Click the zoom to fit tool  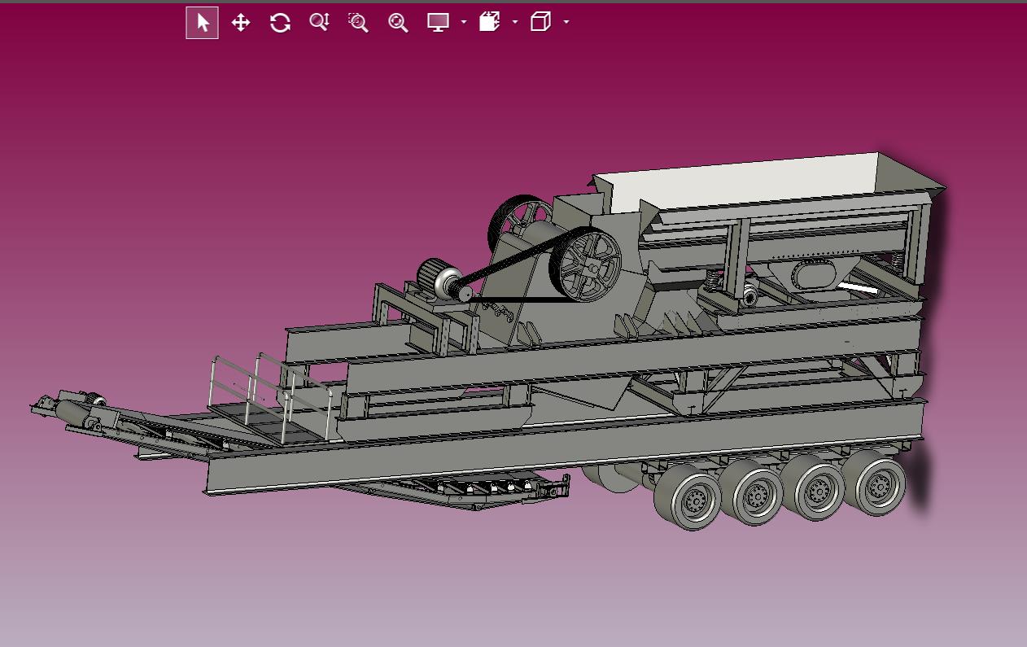(398, 23)
